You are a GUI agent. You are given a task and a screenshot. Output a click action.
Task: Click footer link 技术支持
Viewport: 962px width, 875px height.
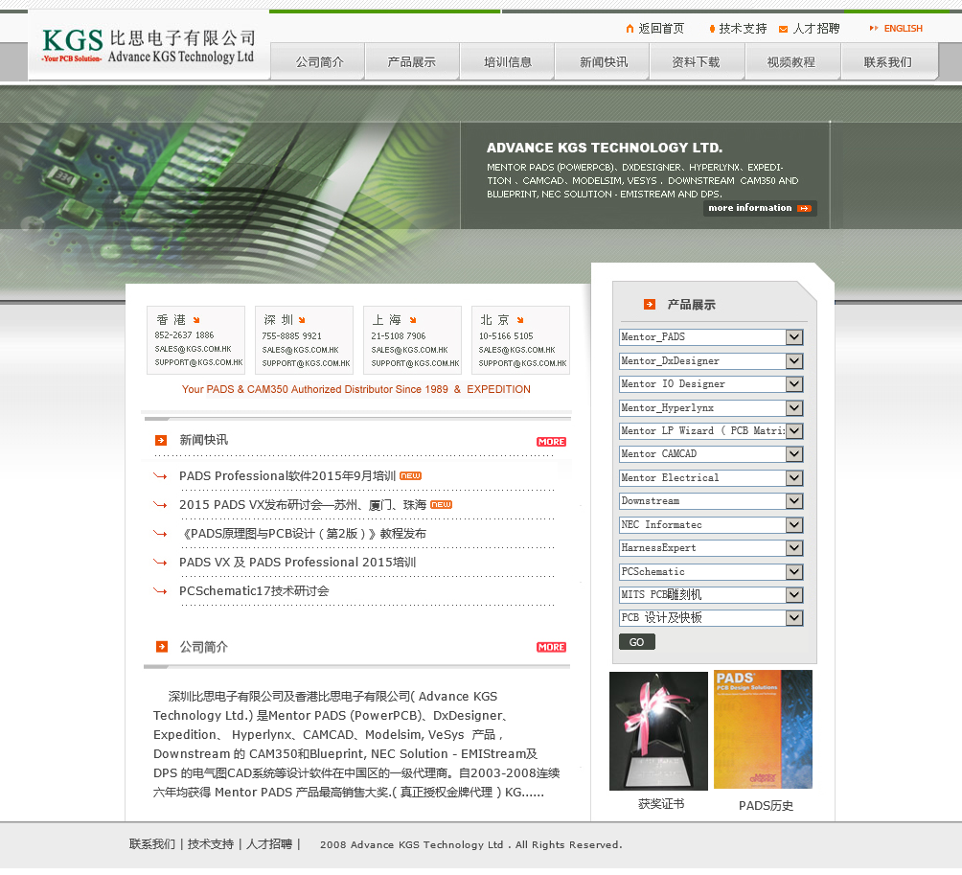(x=211, y=844)
